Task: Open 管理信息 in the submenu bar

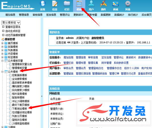Action: click(x=24, y=15)
